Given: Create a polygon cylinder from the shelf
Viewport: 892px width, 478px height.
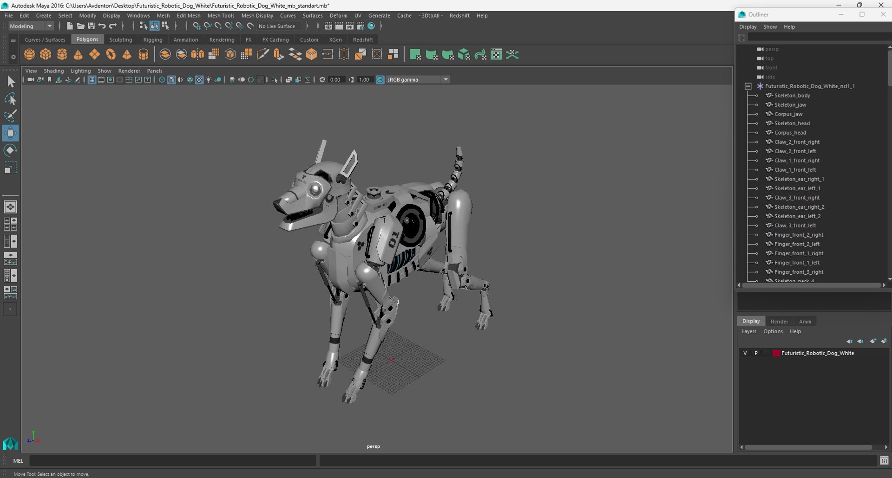Looking at the screenshot, I should pyautogui.click(x=62, y=54).
